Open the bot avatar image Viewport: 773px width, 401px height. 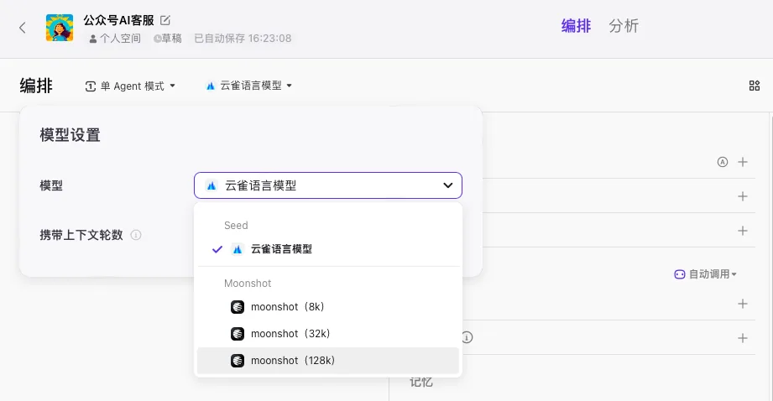click(x=60, y=28)
